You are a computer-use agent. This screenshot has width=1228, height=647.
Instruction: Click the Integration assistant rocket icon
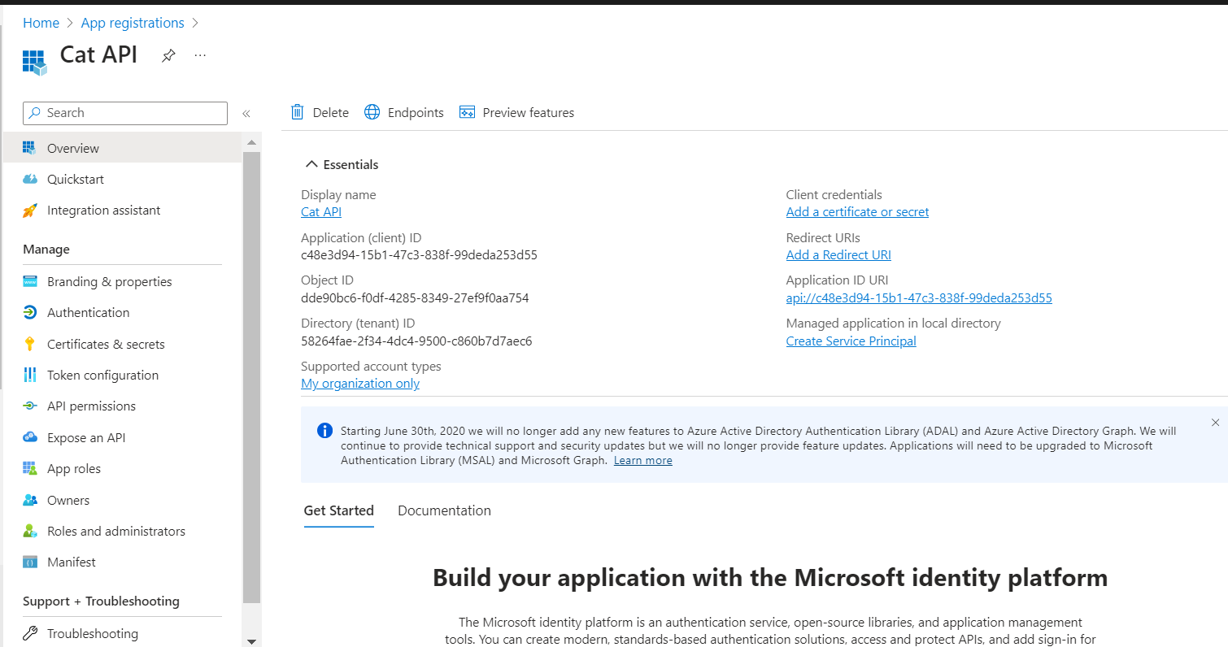point(30,211)
